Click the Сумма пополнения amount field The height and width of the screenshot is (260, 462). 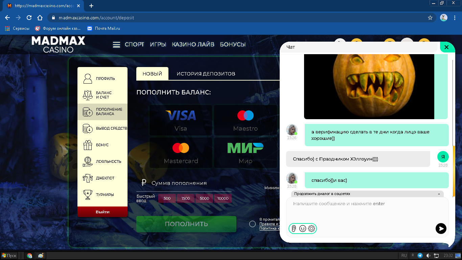184,183
